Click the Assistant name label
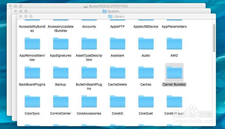This screenshot has width=225, height=129. pos(117,56)
